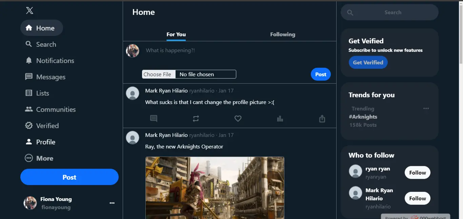
Task: Reply to the first post via comment icon
Action: coord(154,119)
